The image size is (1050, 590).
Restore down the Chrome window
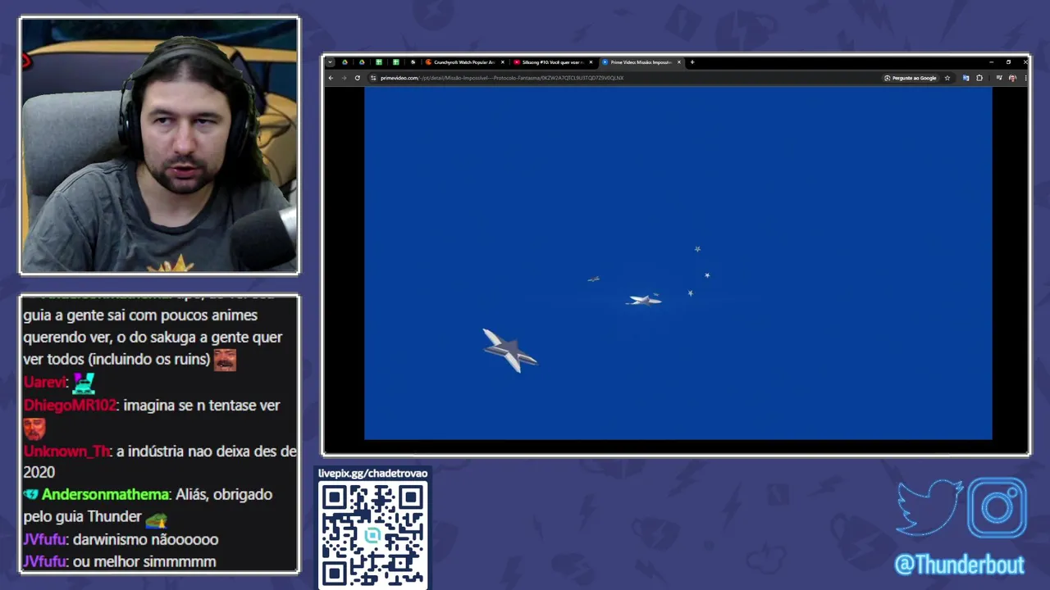tap(1008, 62)
